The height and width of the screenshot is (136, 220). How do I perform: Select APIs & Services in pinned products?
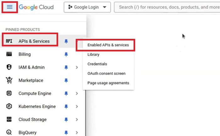[34, 41]
